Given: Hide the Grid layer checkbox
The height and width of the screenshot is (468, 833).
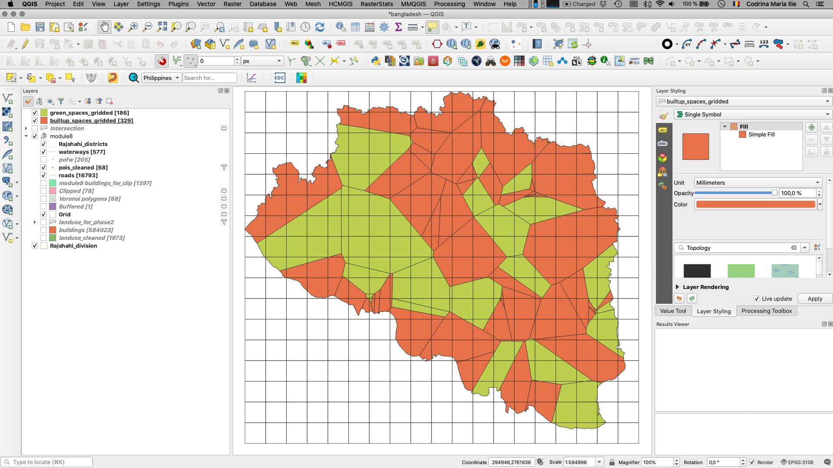Looking at the screenshot, I should coord(43,215).
